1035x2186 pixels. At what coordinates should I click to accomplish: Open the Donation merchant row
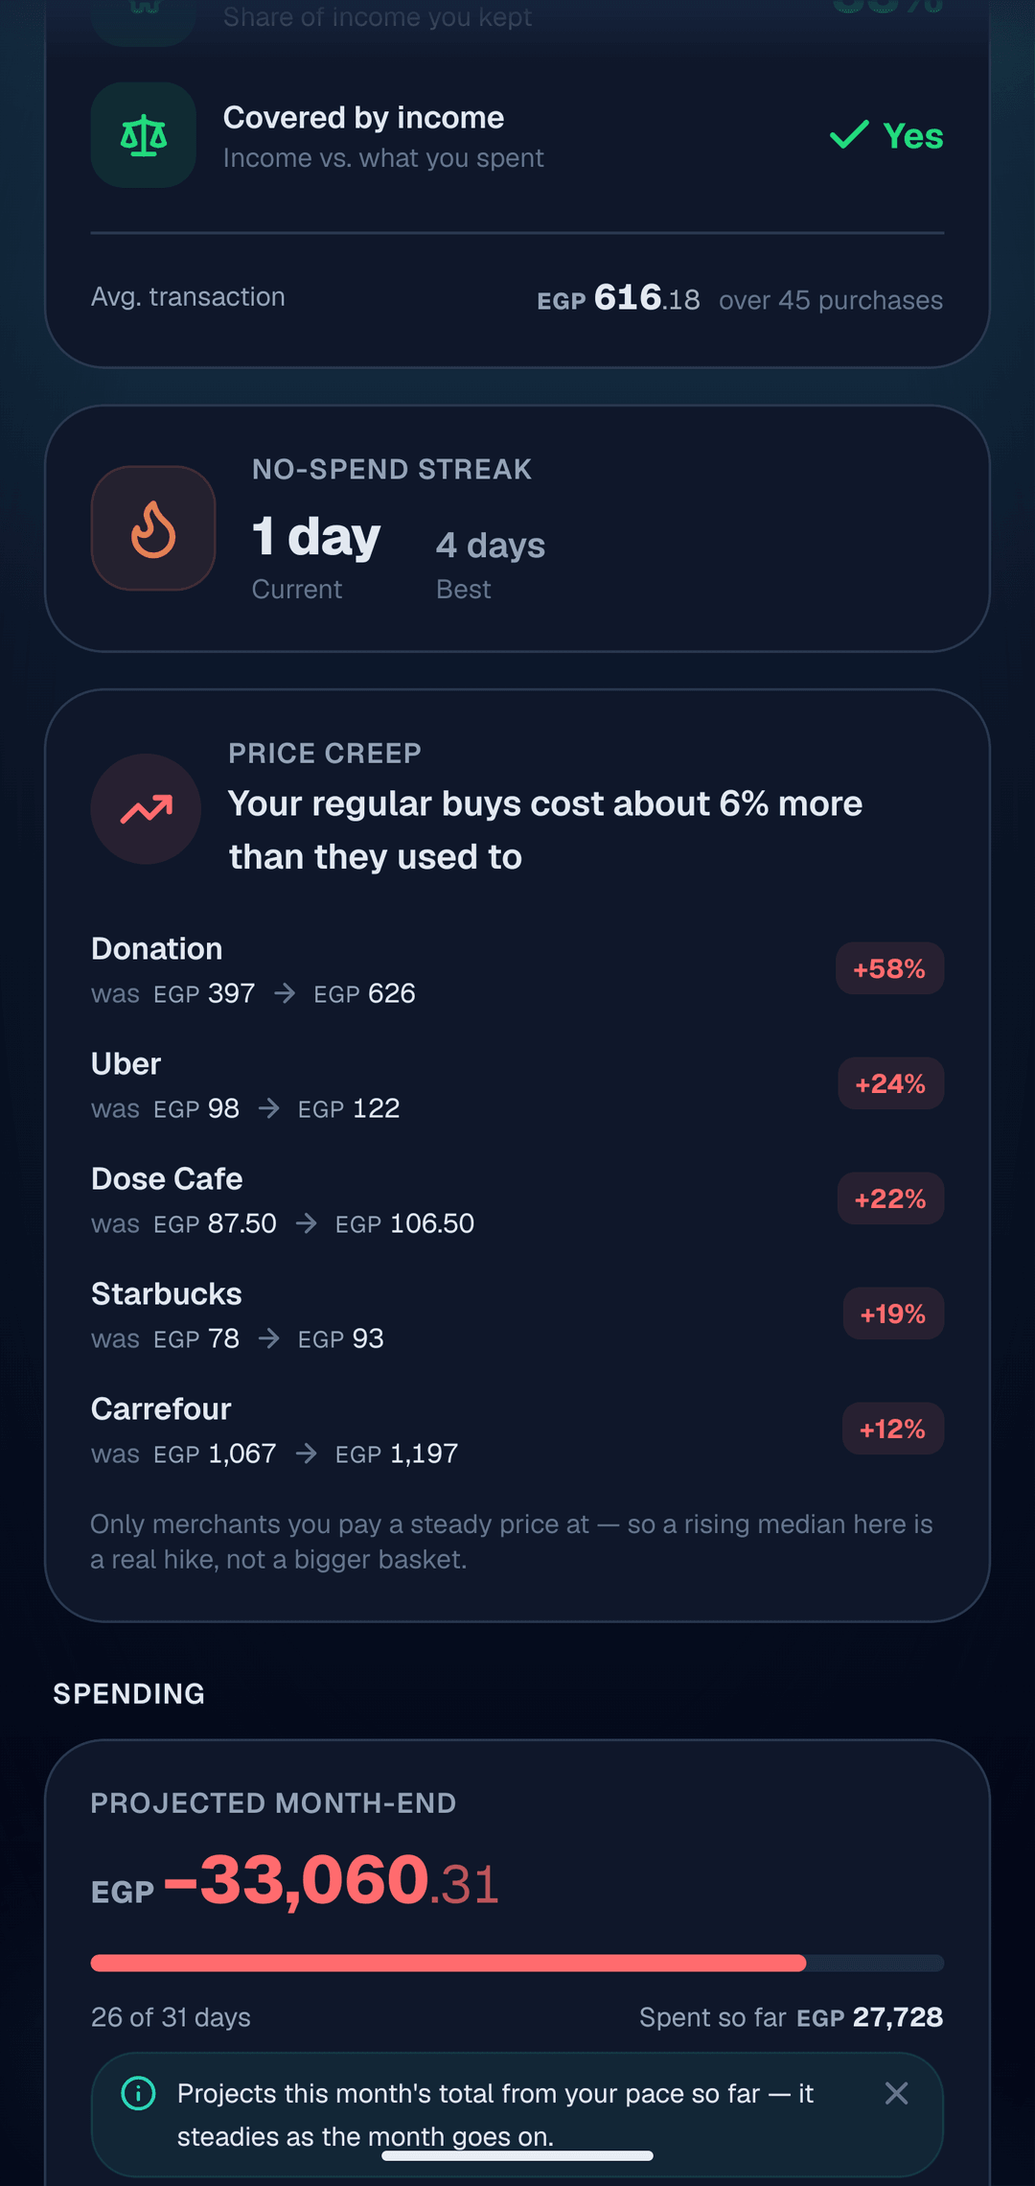[517, 969]
